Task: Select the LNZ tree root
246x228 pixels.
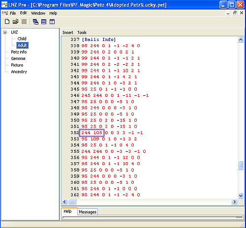Action: [x=14, y=32]
